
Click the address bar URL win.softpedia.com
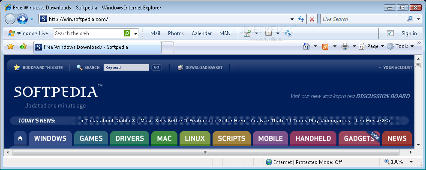coord(78,19)
